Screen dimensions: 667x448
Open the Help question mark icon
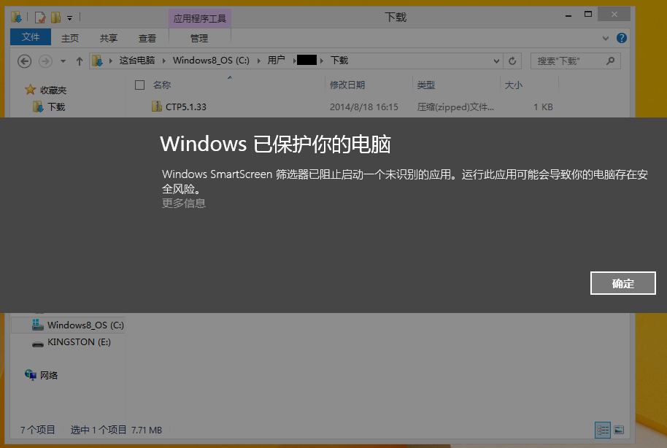(x=621, y=38)
